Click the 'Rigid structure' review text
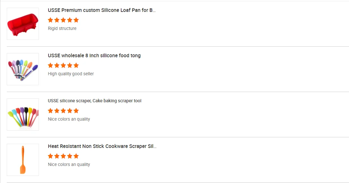Screen dimensions: 349x183 [x=62, y=28]
